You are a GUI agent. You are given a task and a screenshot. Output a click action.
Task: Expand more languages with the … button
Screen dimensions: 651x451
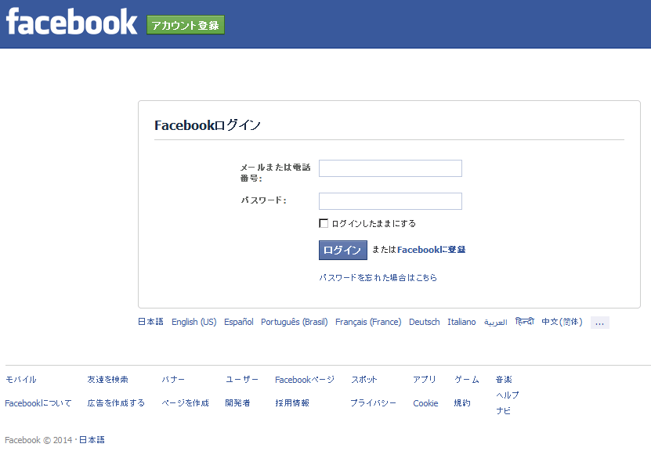point(599,323)
